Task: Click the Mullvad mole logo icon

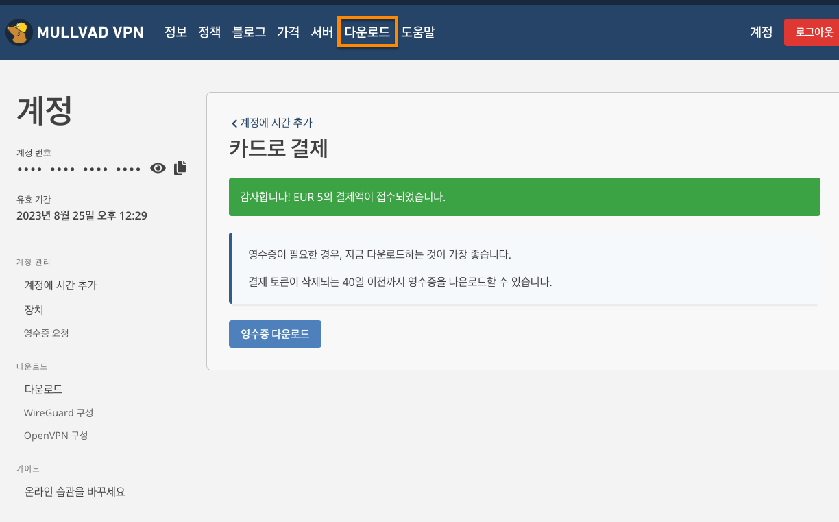Action: pyautogui.click(x=19, y=32)
